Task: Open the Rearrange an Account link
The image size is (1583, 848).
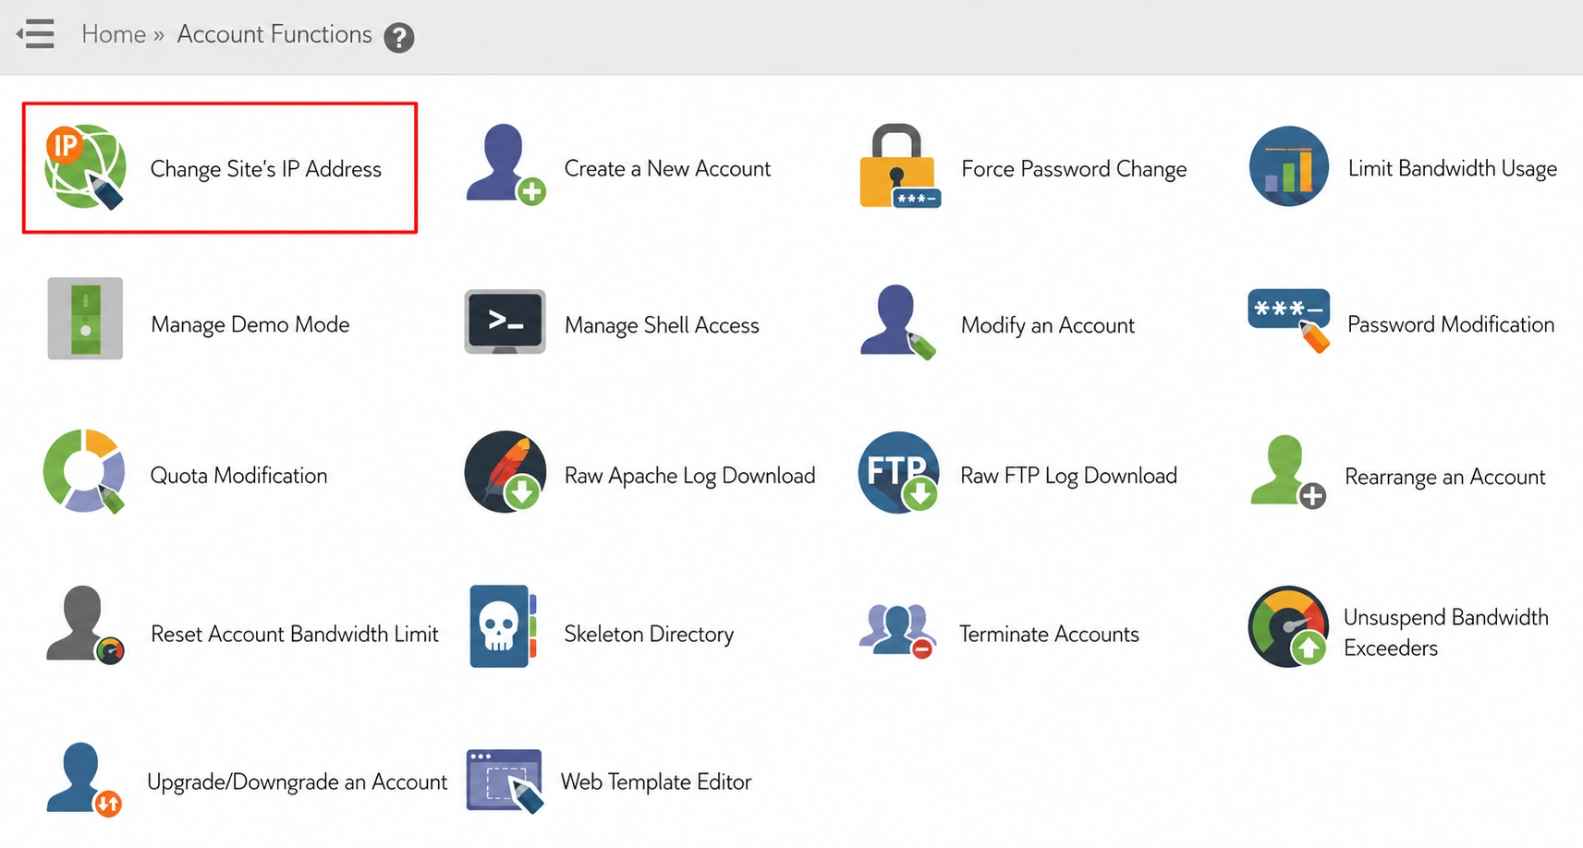Action: (x=1445, y=477)
